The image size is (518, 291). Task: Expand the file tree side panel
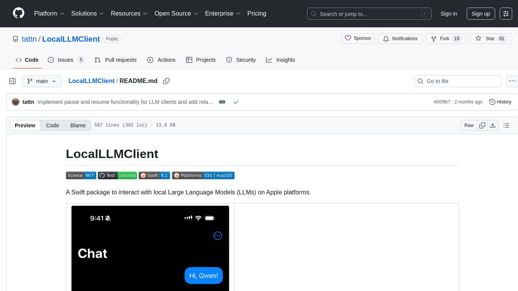13,81
